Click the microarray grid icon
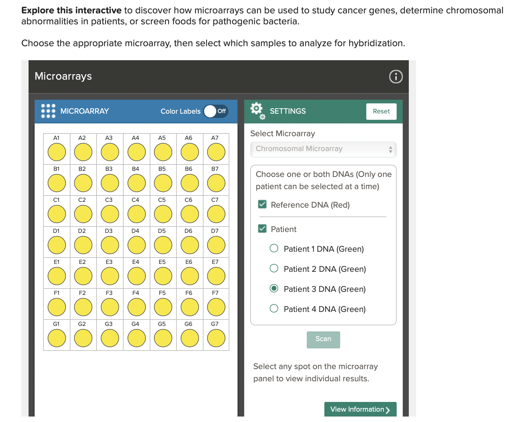523x422 pixels. pos(48,111)
